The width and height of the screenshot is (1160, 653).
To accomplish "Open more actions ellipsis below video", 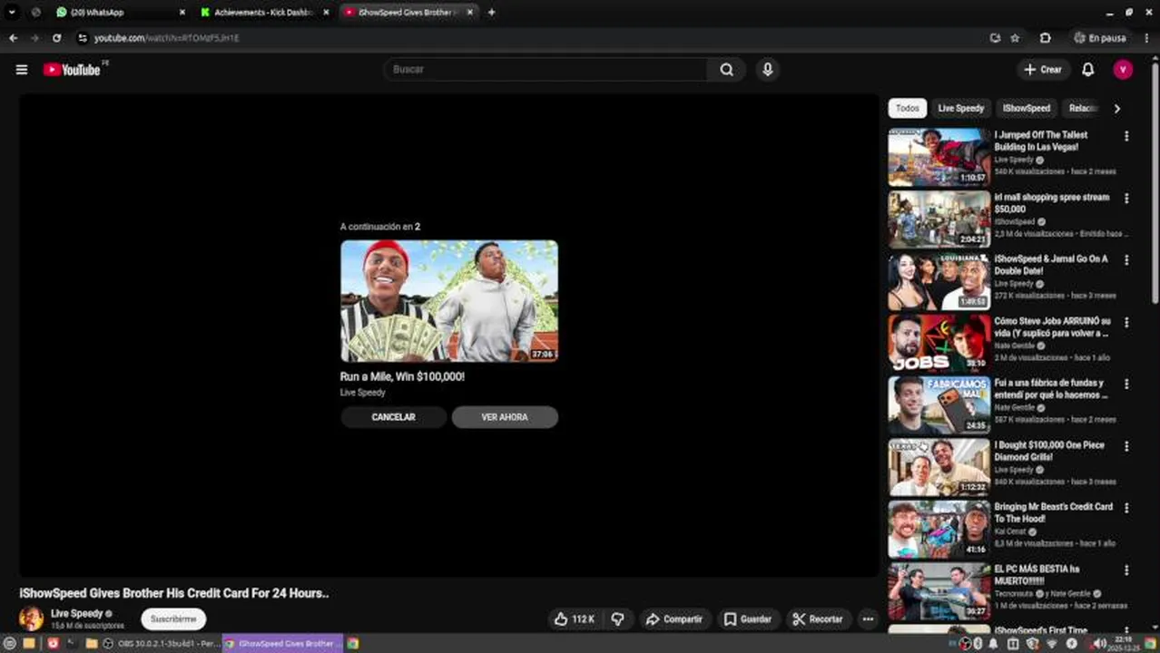I will 868,619.
